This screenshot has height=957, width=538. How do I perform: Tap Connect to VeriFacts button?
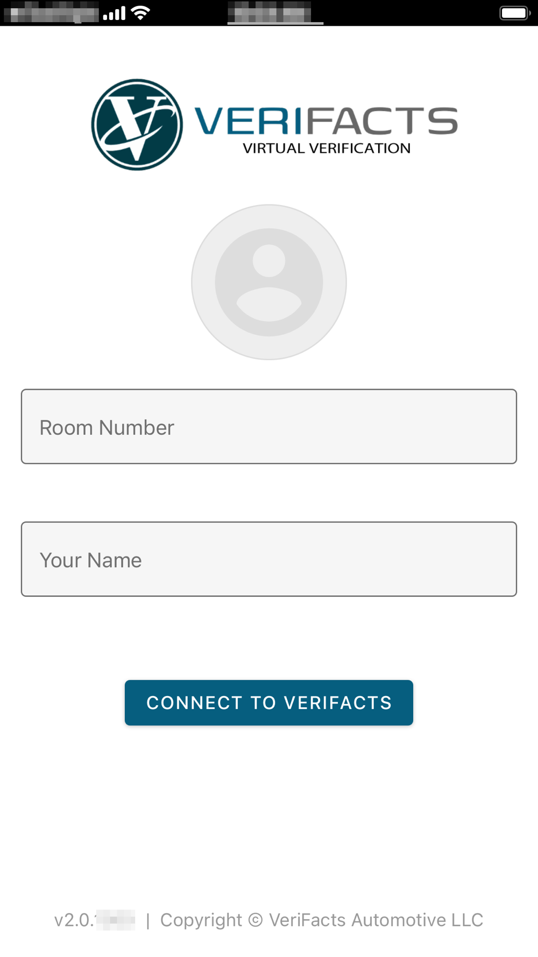[x=269, y=702]
